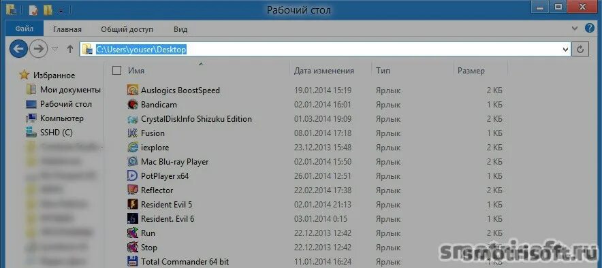Select the Resident. Evil 6 icon
The image size is (602, 268).
click(x=133, y=219)
